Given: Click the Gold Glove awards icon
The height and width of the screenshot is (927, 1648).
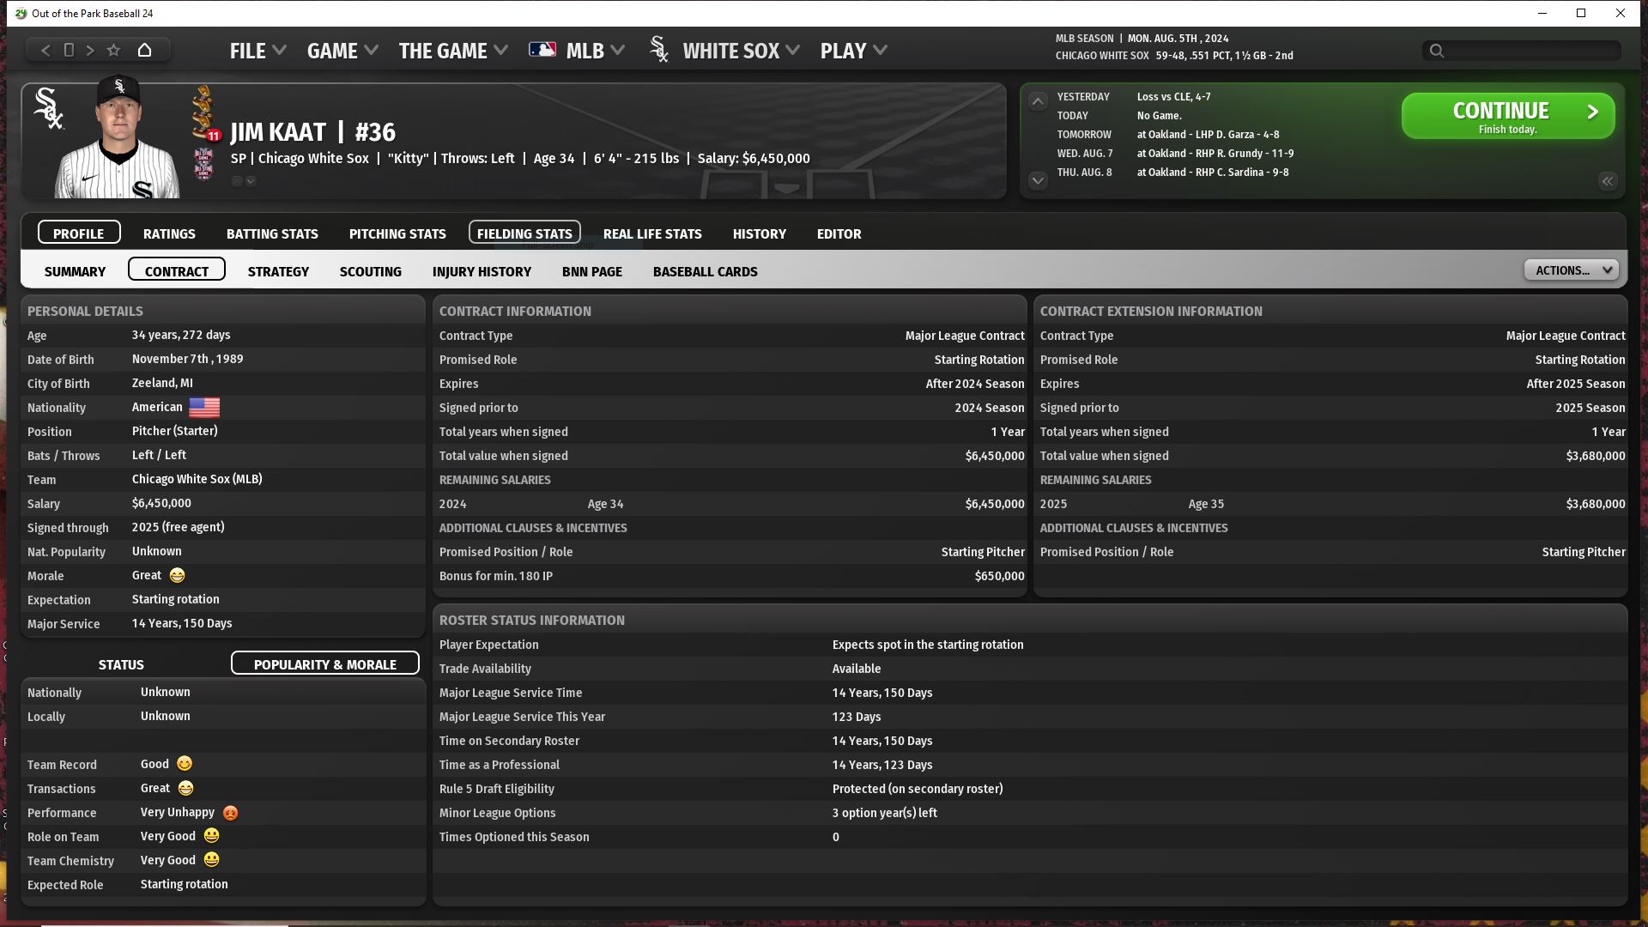Looking at the screenshot, I should 203,112.
